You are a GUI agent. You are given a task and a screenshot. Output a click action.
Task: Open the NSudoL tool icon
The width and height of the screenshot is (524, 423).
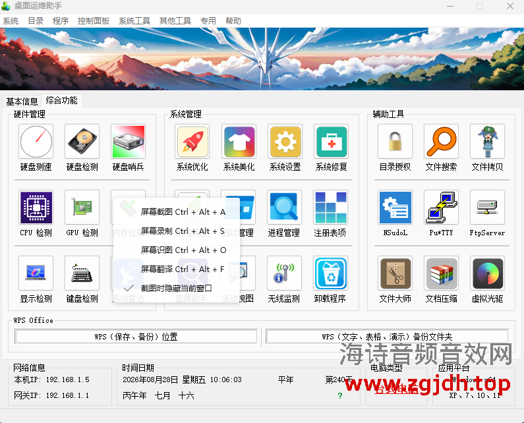point(395,207)
